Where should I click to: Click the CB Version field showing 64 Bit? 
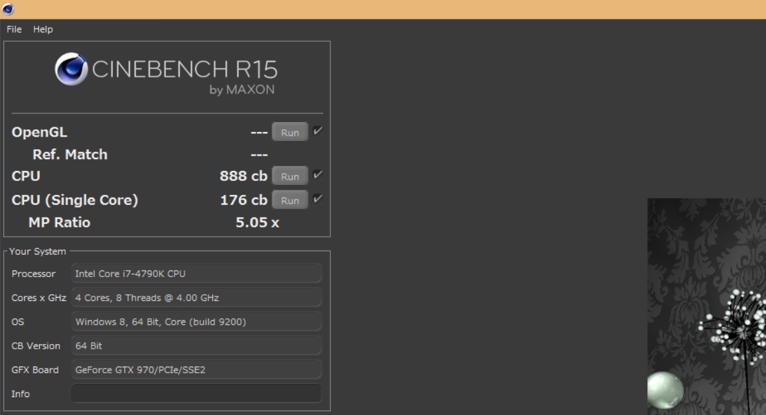[196, 345]
